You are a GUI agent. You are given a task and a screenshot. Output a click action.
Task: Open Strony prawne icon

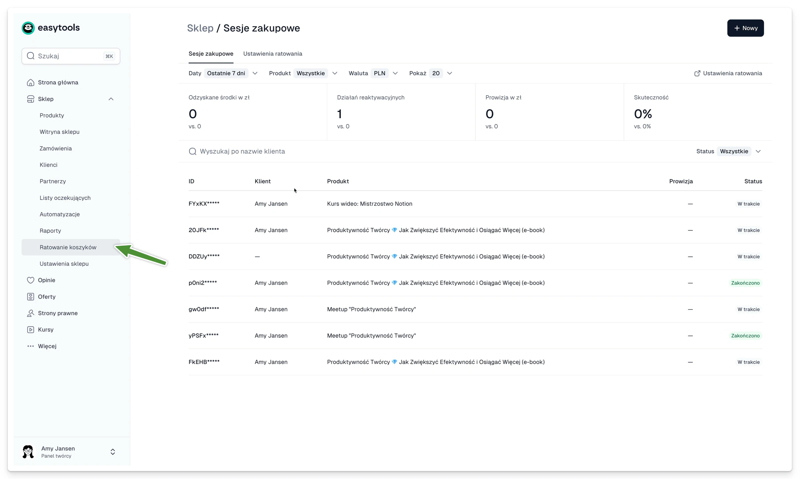coord(30,313)
